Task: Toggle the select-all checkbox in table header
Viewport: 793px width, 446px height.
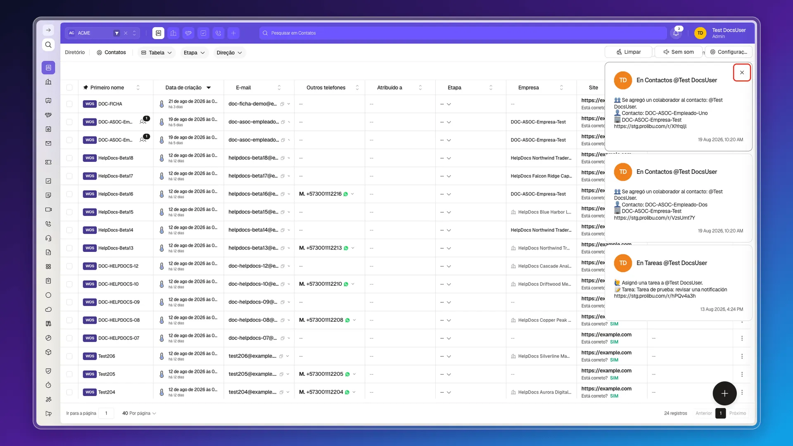Action: tap(69, 88)
